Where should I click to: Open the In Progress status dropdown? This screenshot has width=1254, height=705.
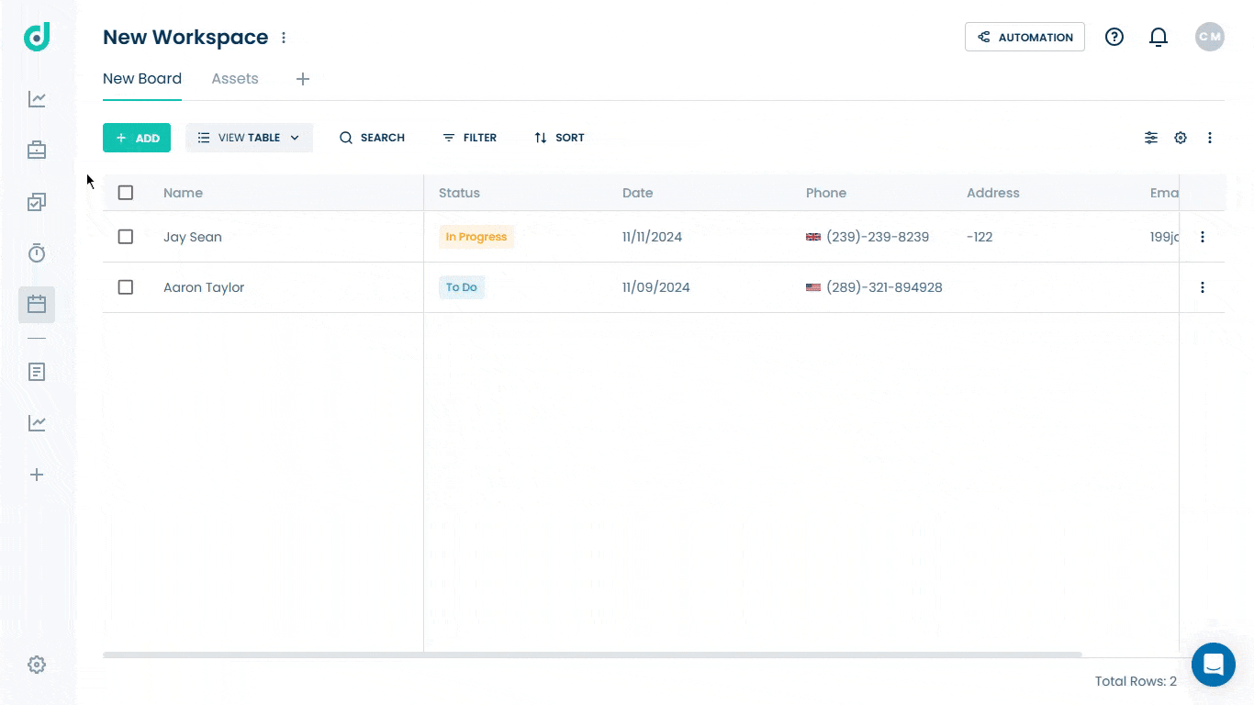pos(476,237)
